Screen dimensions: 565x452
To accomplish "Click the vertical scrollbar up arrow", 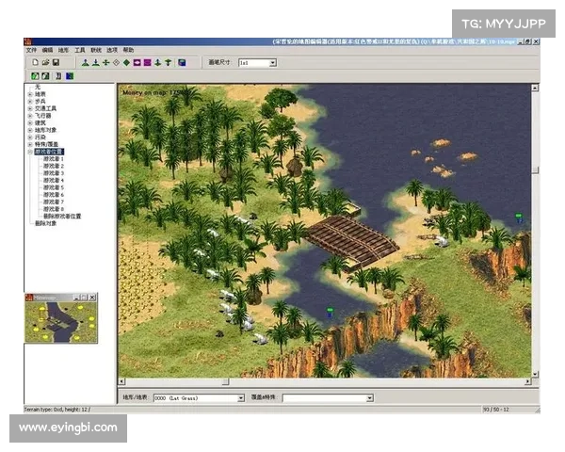I will 535,88.
